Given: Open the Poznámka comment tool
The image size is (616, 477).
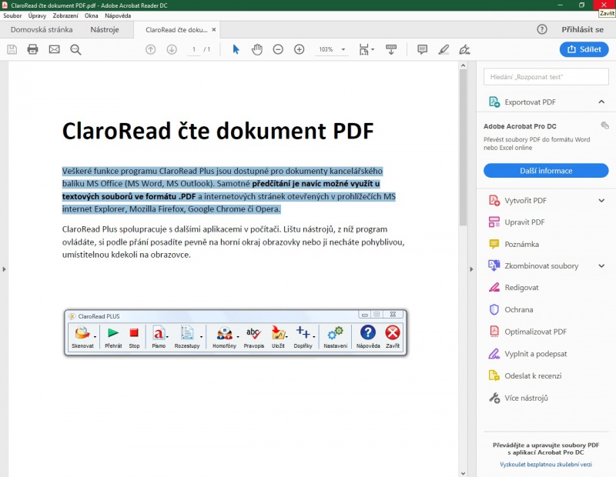Looking at the screenshot, I should 522,244.
